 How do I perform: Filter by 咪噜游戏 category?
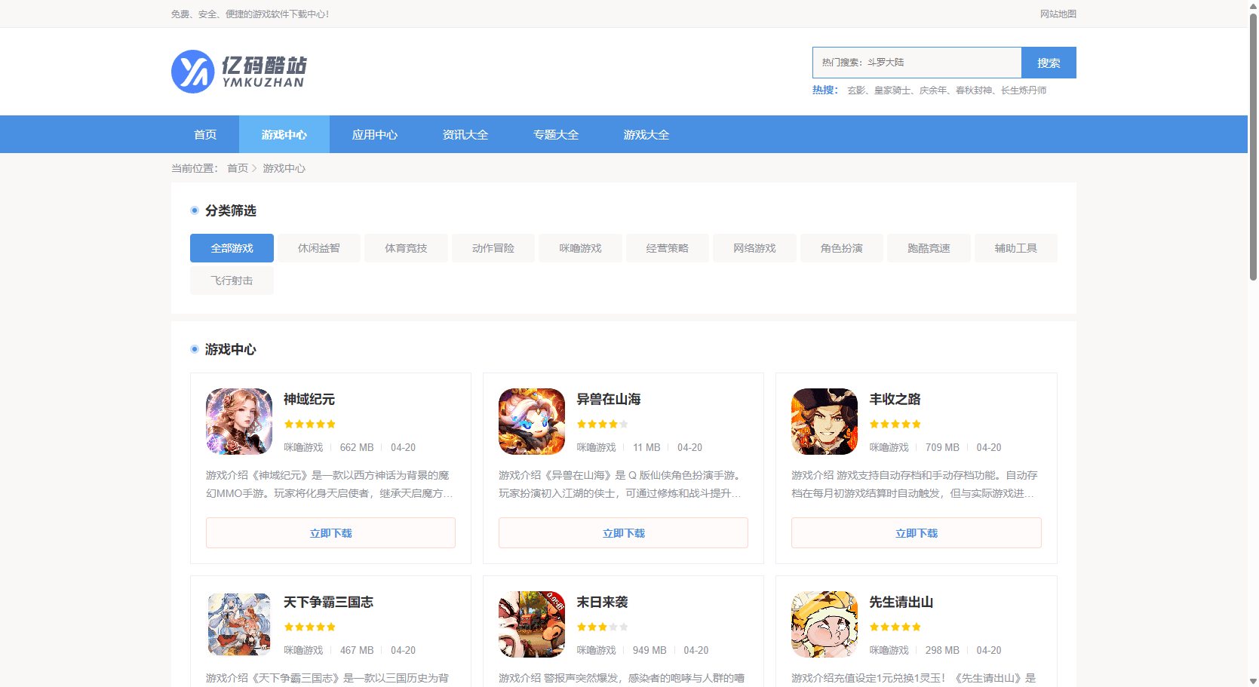pos(580,248)
